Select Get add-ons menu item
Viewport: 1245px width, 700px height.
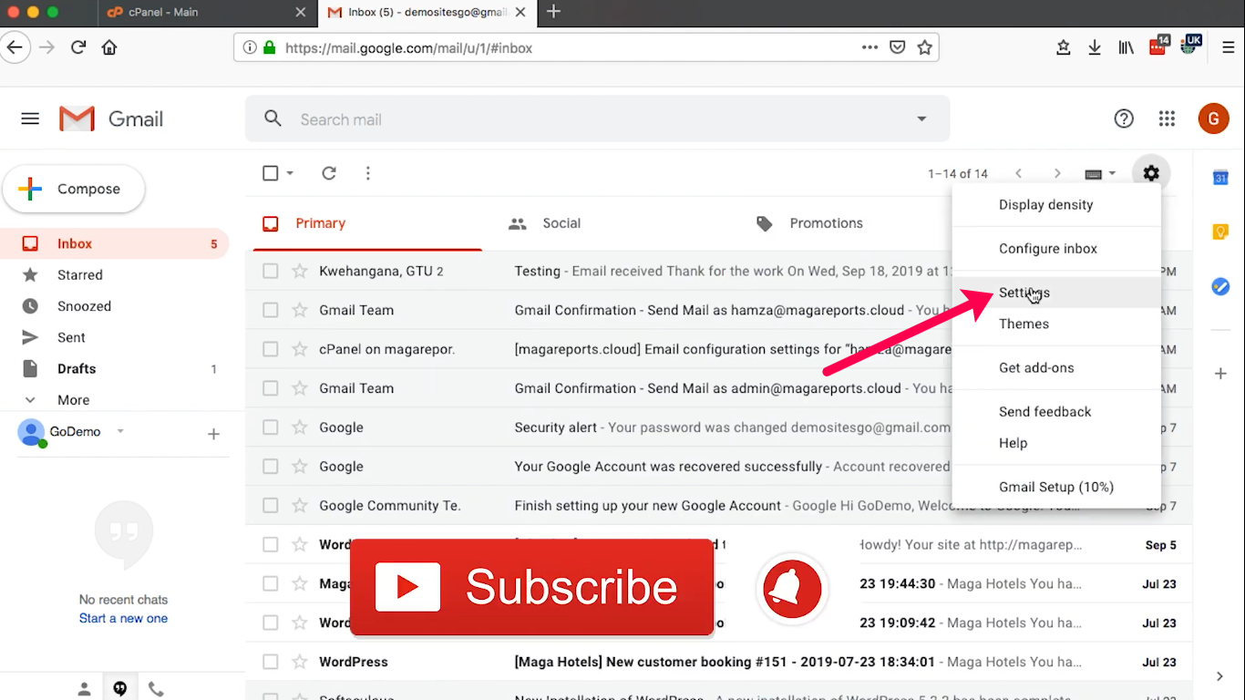(x=1056, y=368)
